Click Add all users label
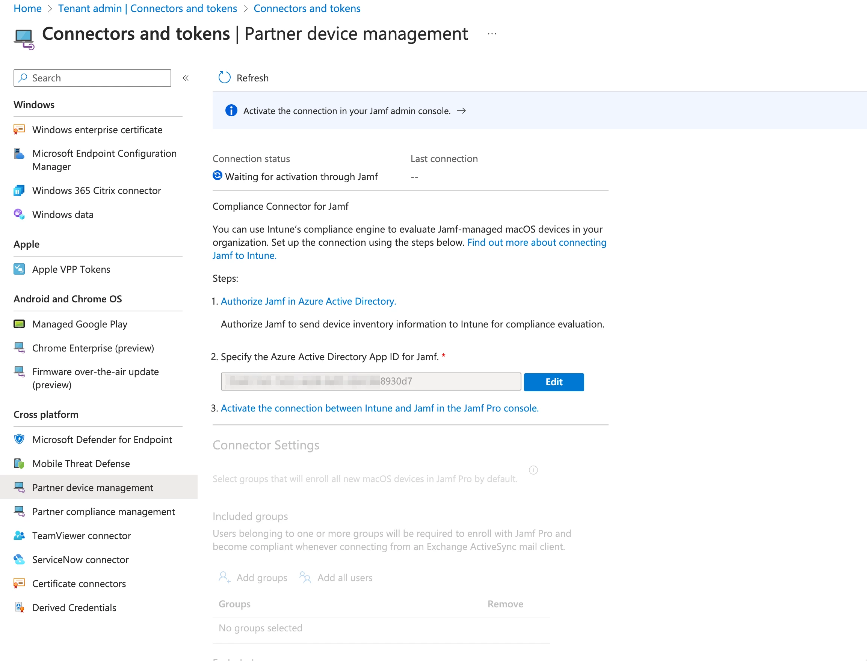The width and height of the screenshot is (867, 661). pyautogui.click(x=345, y=578)
